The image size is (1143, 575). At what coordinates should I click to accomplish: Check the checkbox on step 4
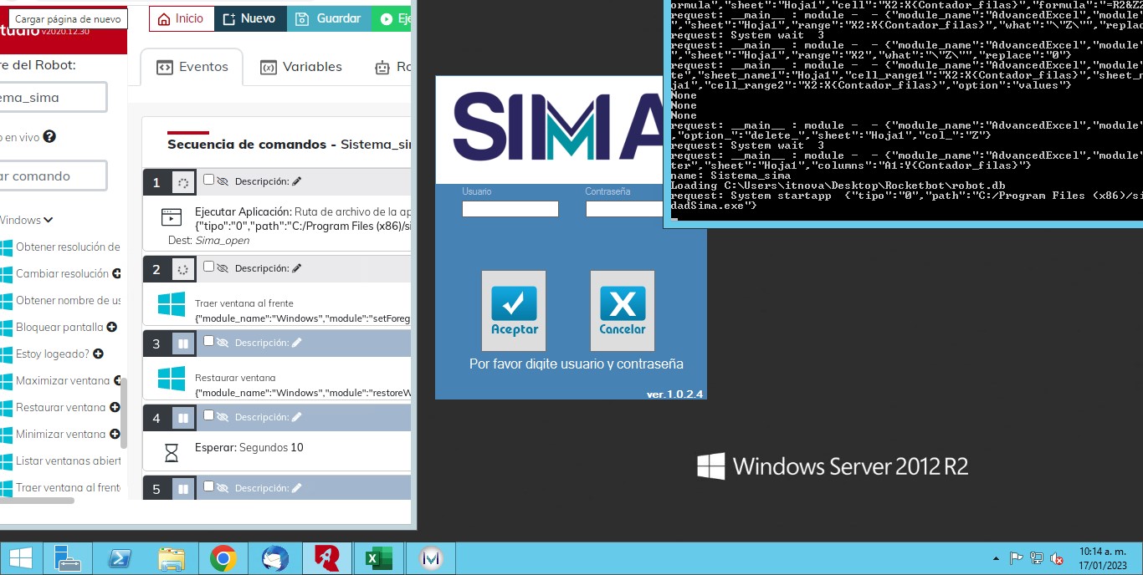click(x=209, y=415)
